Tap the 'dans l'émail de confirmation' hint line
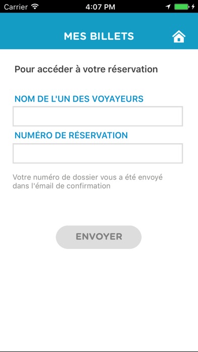The width and height of the screenshot is (198, 352). (x=62, y=186)
